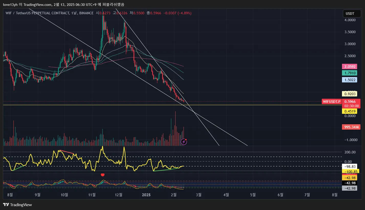Click the BINANCE exchange label
Viewport: 365px width, 210px height.
point(86,13)
